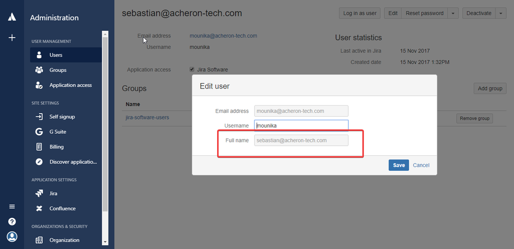
Task: Open the jira-software-users group link
Action: [148, 117]
